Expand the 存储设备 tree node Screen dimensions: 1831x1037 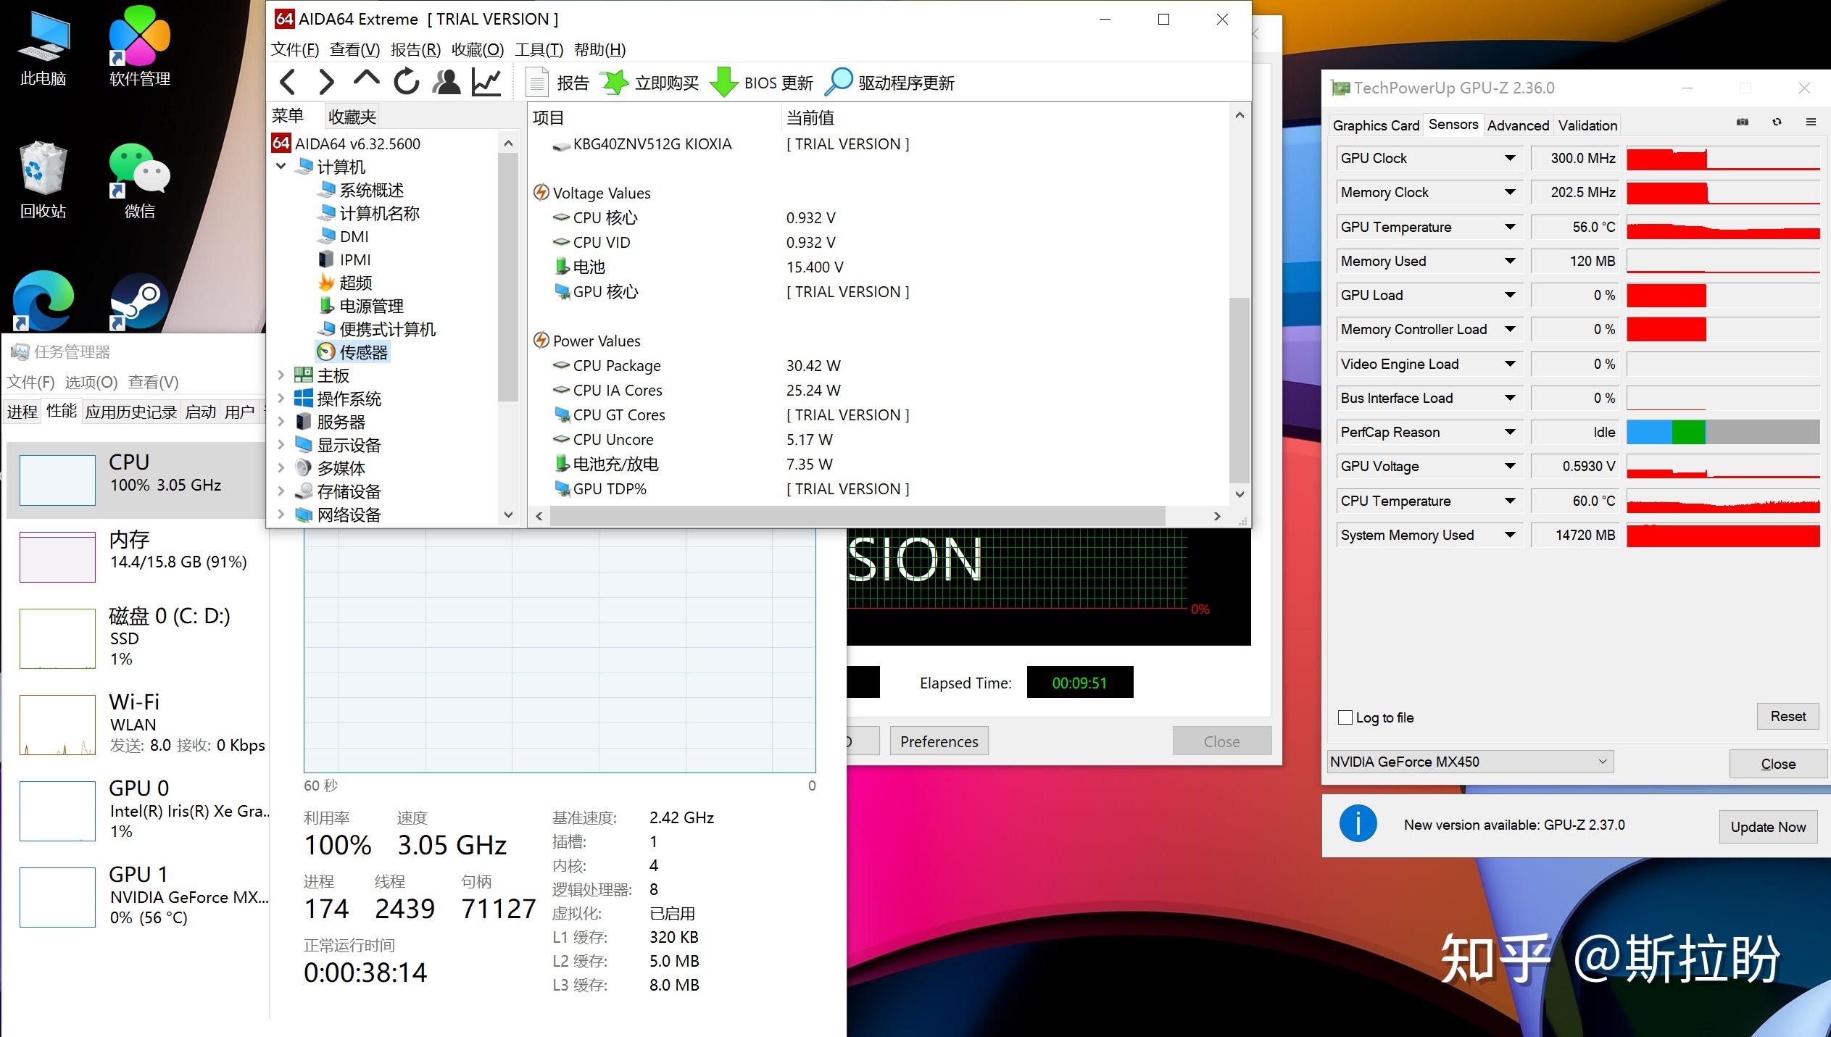281,491
